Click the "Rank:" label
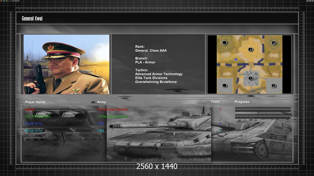This screenshot has height=176, width=314. (140, 47)
